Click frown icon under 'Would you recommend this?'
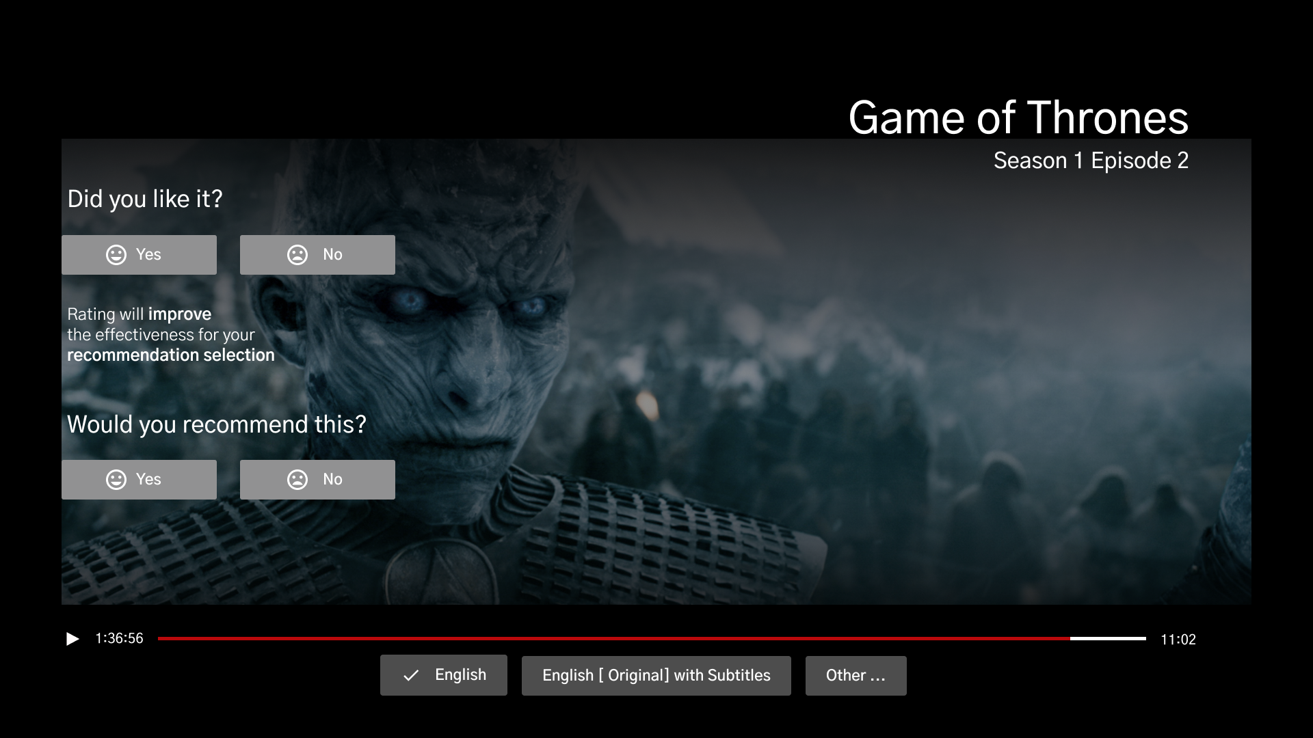The image size is (1313, 738). tap(297, 480)
